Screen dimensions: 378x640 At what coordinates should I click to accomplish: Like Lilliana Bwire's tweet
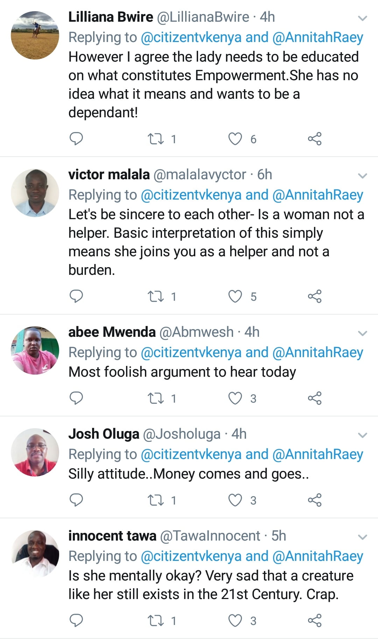235,139
